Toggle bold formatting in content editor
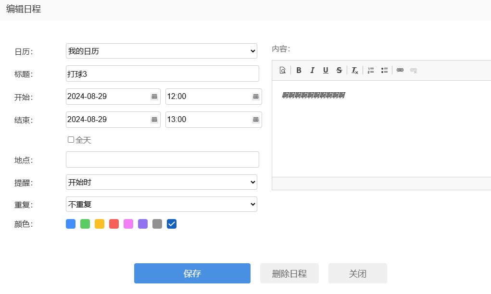This screenshot has height=294, width=491. (299, 70)
